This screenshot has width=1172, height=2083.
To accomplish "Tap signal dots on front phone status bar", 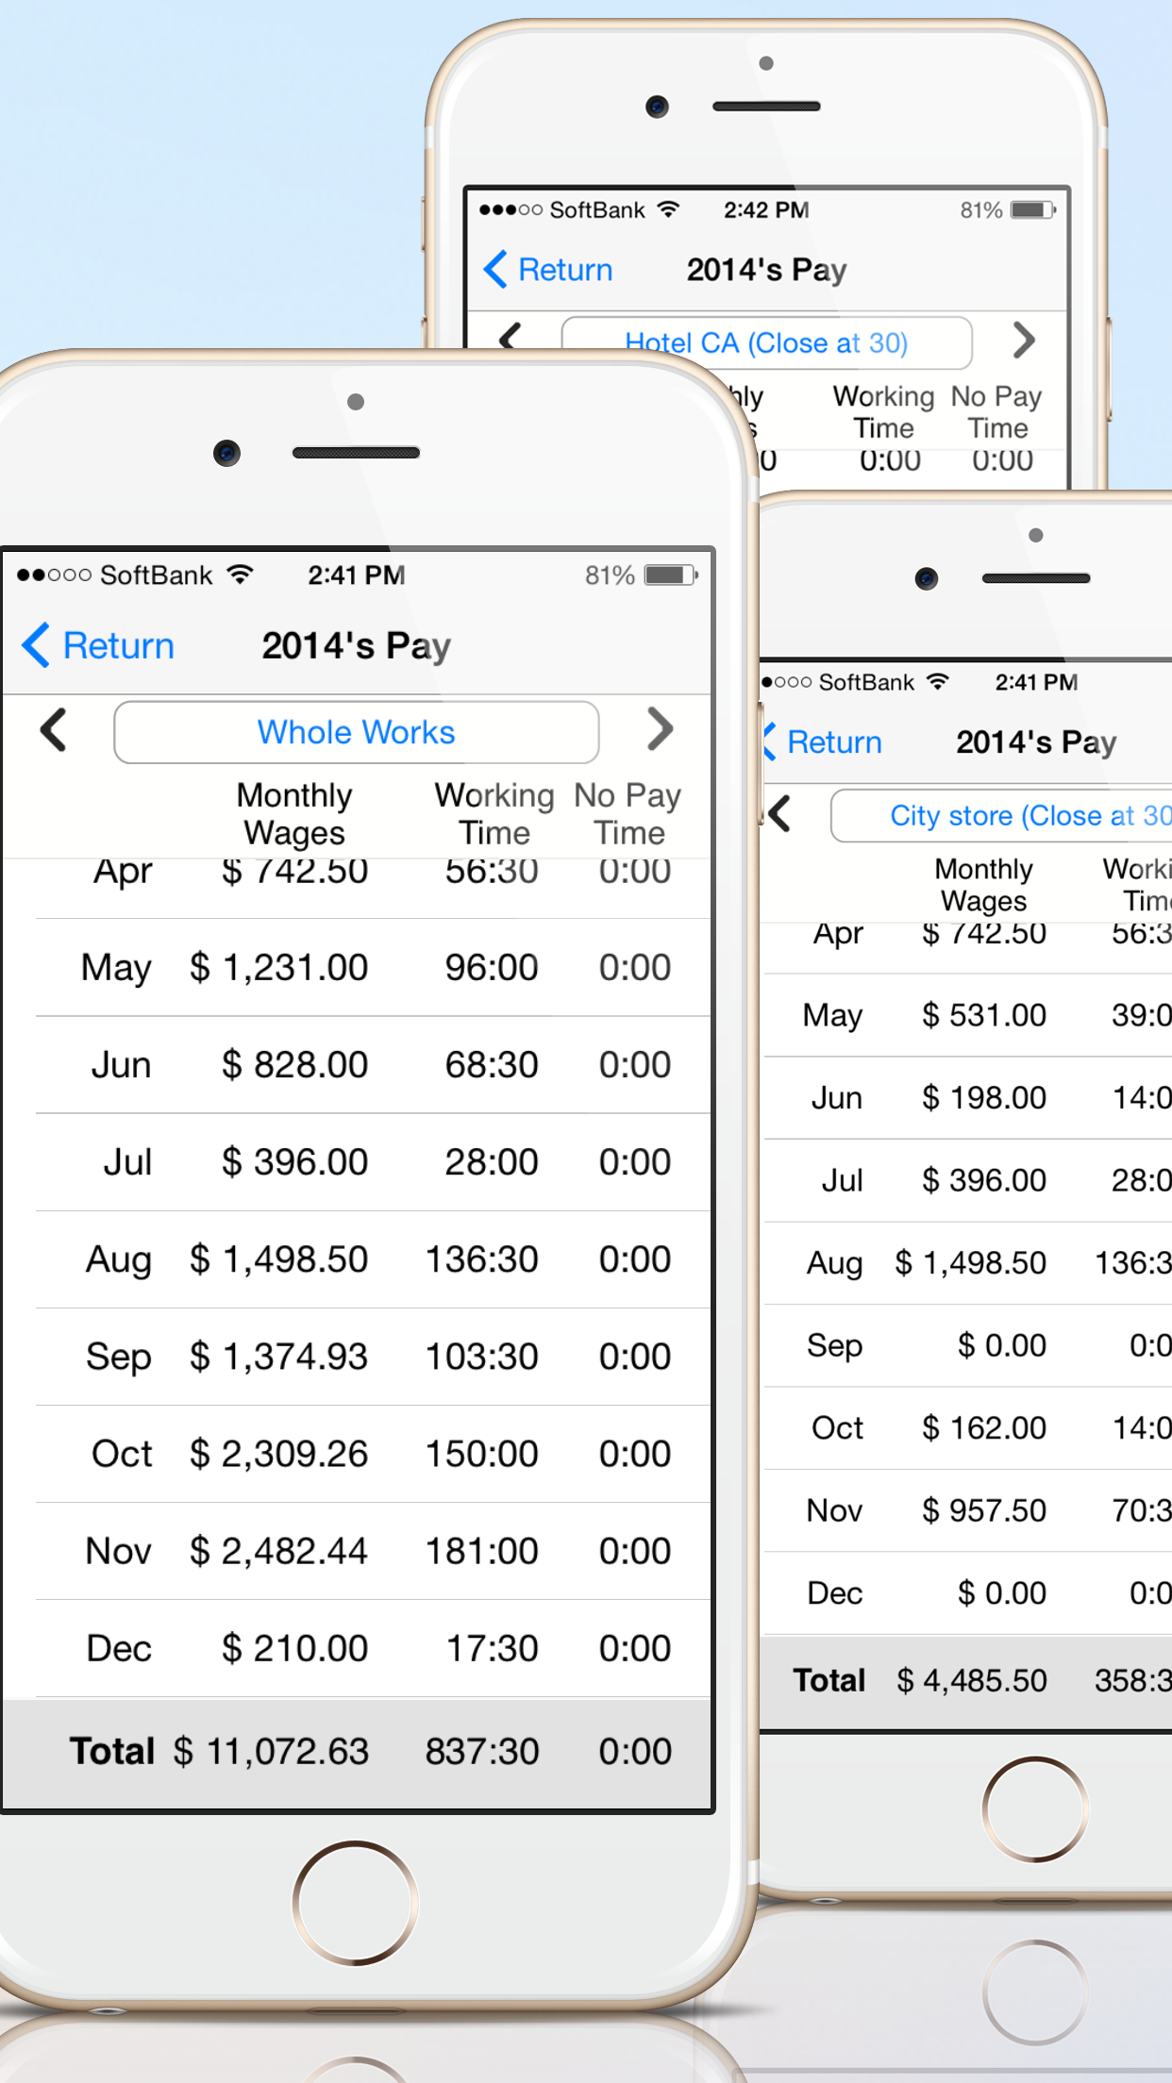I will pyautogui.click(x=54, y=575).
